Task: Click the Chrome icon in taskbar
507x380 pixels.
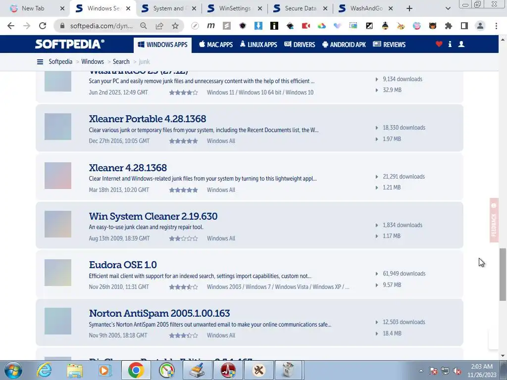Action: click(136, 370)
